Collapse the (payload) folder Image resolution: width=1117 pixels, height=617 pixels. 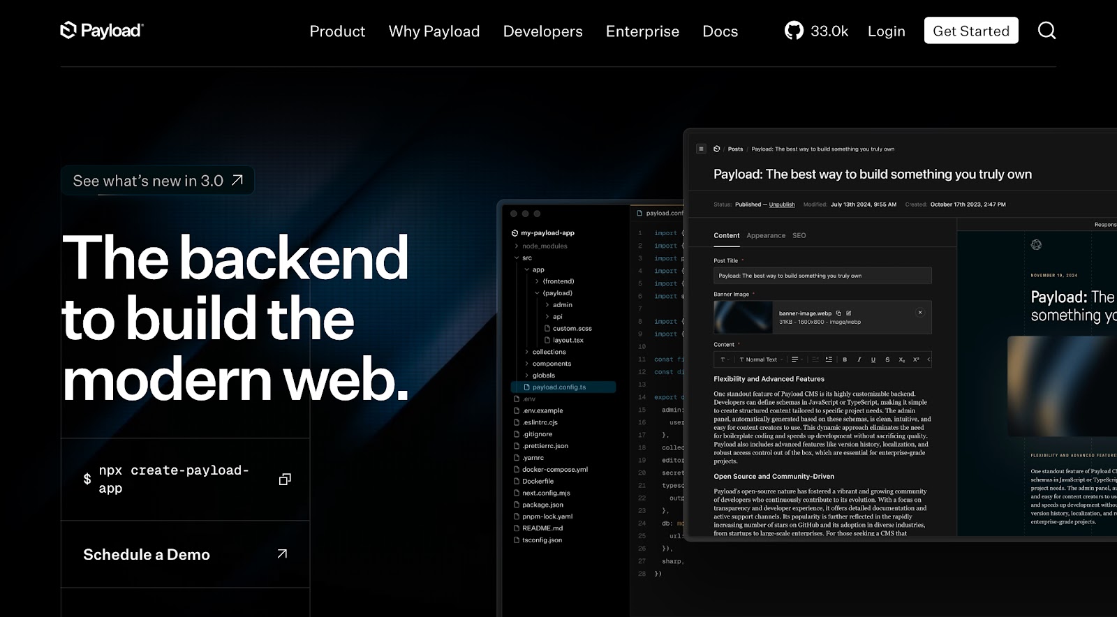(537, 293)
